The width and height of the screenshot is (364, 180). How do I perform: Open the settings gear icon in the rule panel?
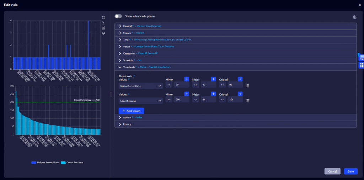pos(354,17)
